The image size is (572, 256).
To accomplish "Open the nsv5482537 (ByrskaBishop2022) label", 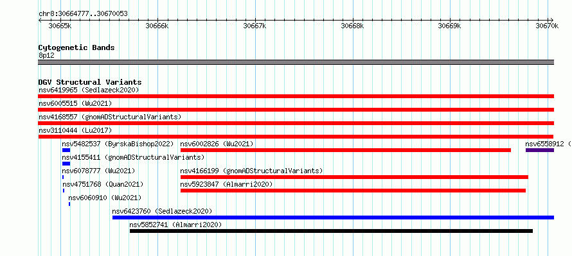I will 118,144.
